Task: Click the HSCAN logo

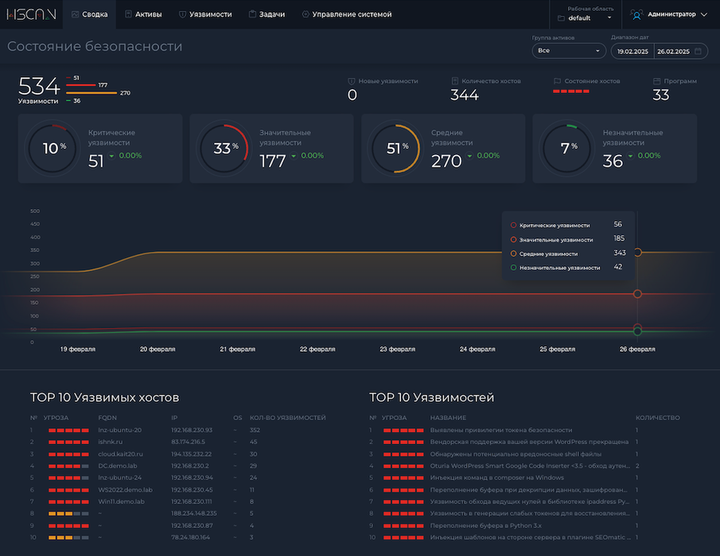Action: [x=30, y=14]
